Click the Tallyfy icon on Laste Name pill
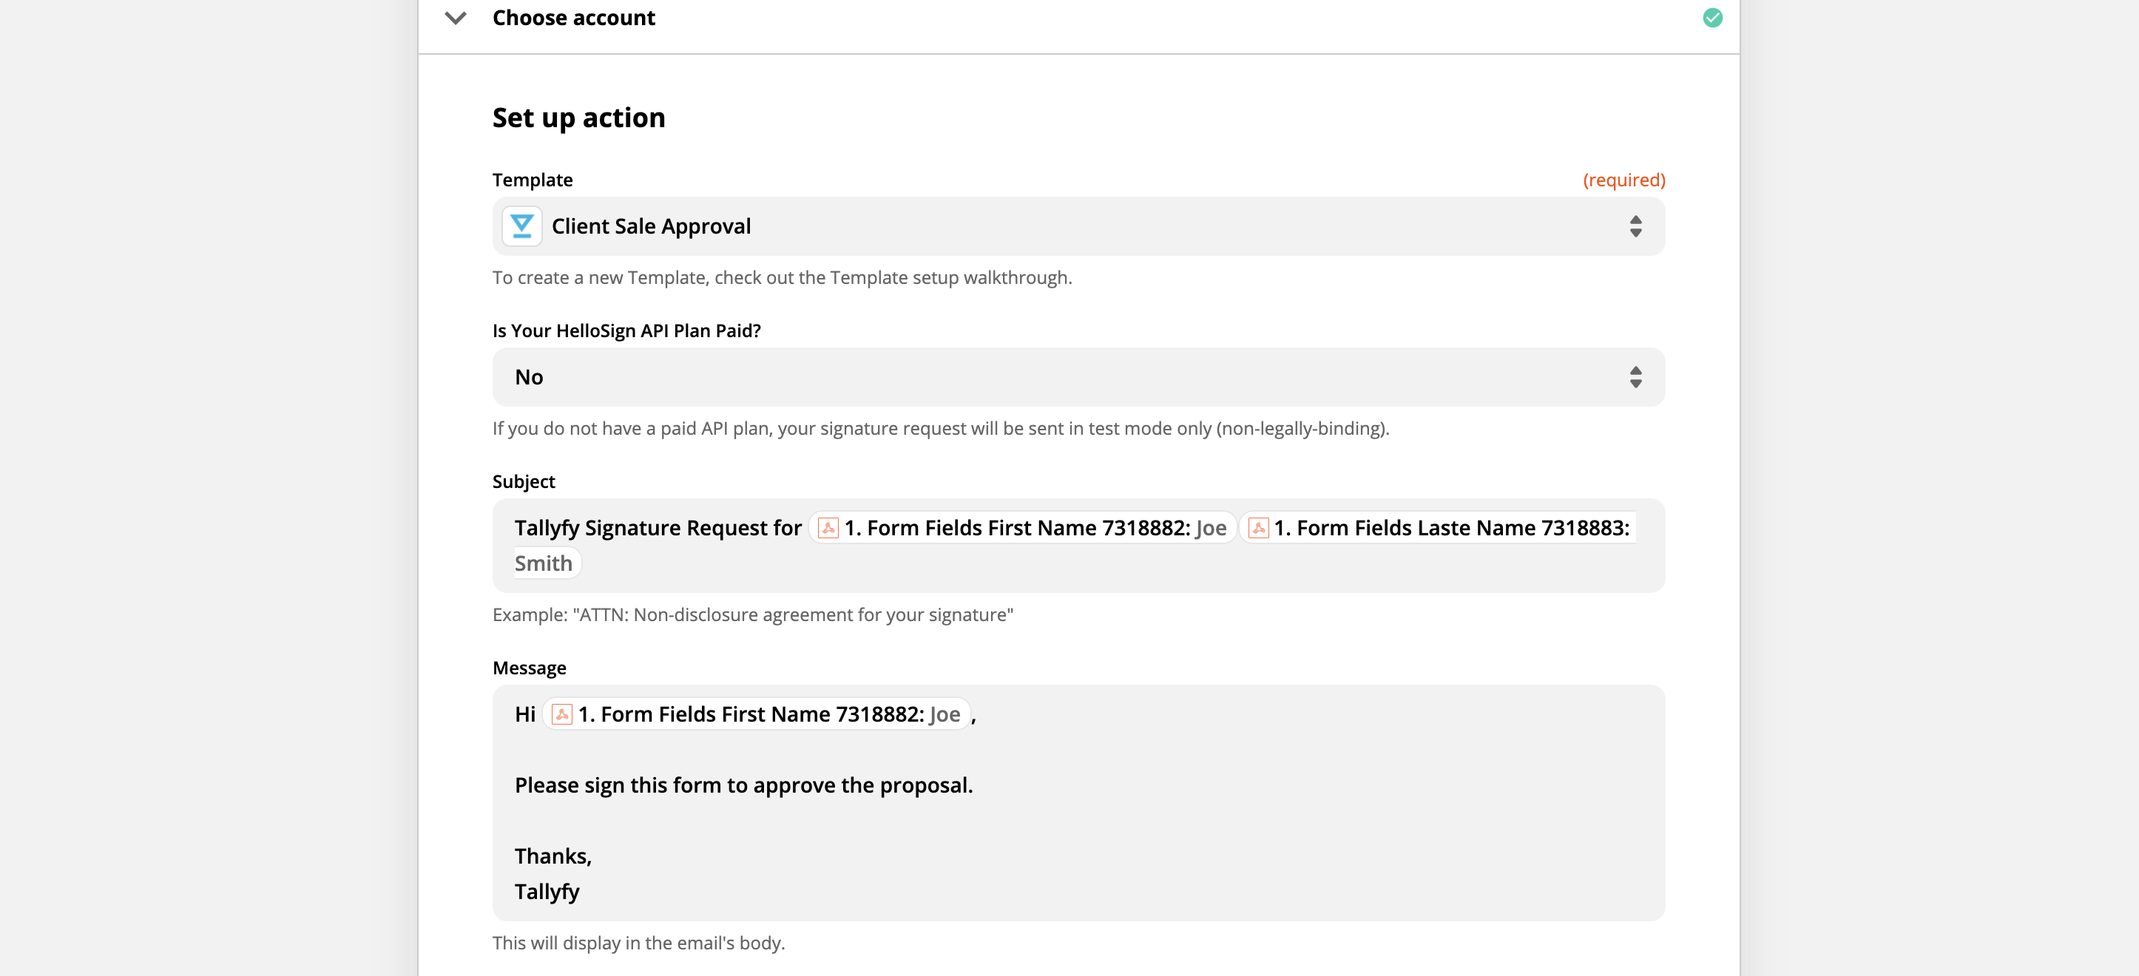 click(x=1258, y=528)
